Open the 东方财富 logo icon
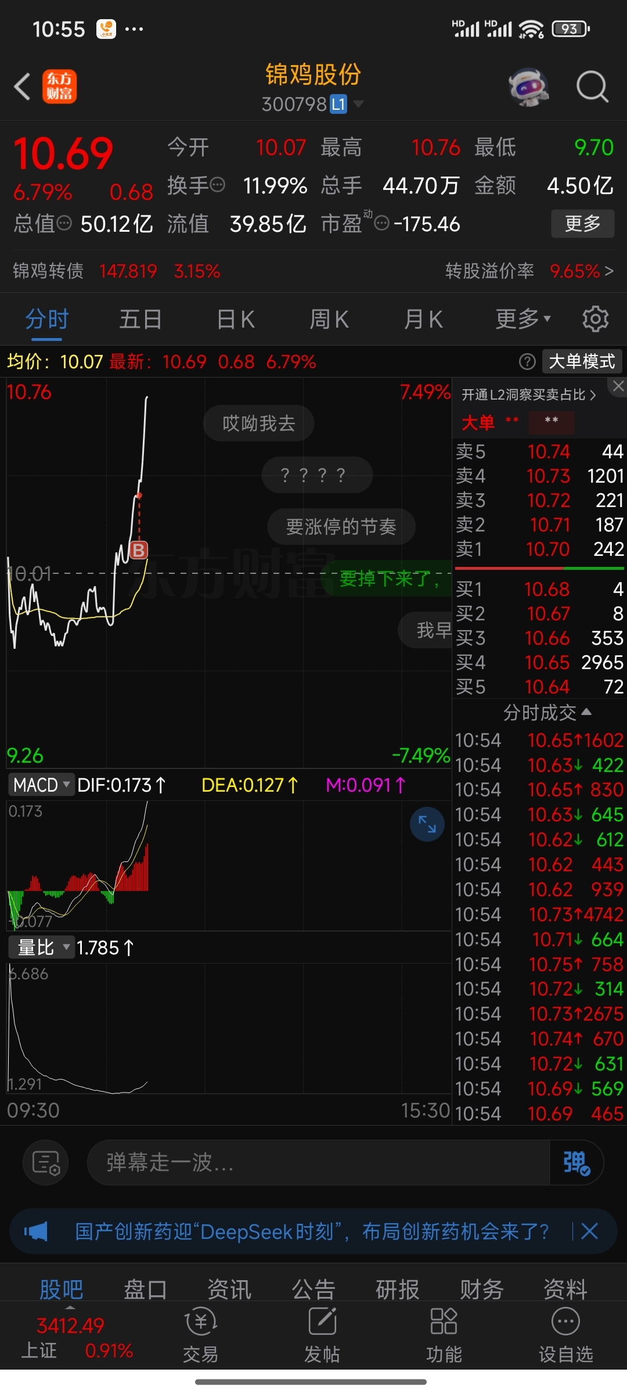 59,87
